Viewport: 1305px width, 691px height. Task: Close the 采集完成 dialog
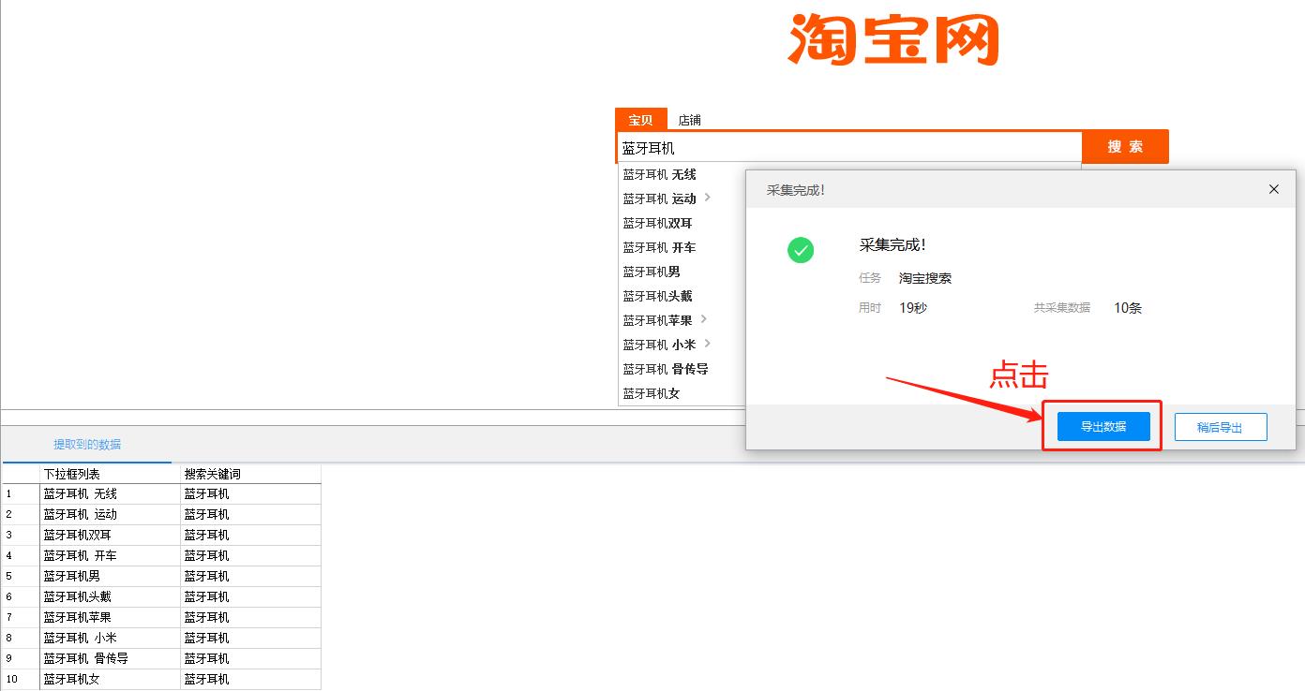point(1273,188)
